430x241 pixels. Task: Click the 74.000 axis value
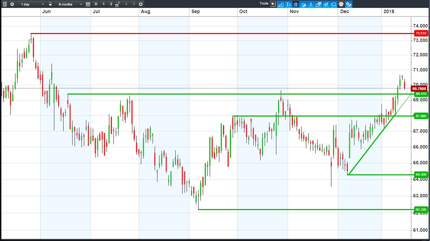click(420, 26)
